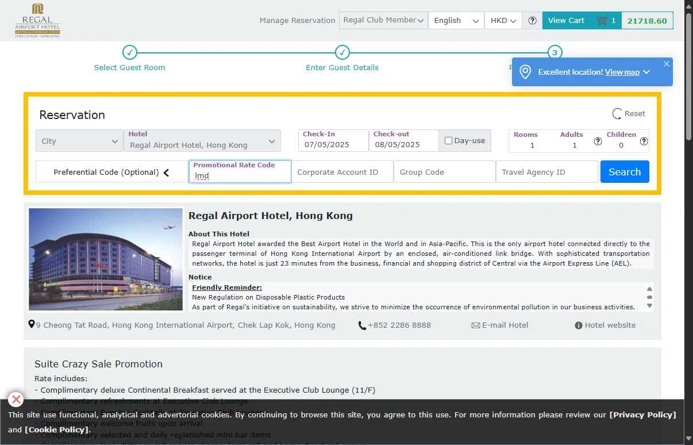Click the address map pin icon
The width and height of the screenshot is (693, 445).
pos(31,324)
